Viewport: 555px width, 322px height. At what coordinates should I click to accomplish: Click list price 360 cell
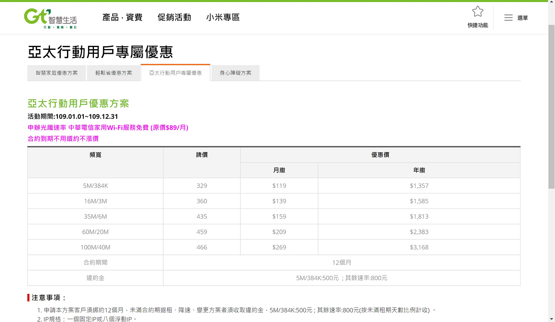point(202,201)
